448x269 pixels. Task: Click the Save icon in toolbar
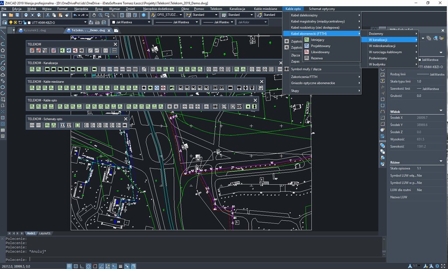click(x=17, y=15)
